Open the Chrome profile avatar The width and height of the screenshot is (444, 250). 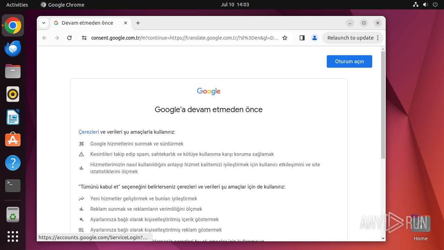(x=315, y=38)
